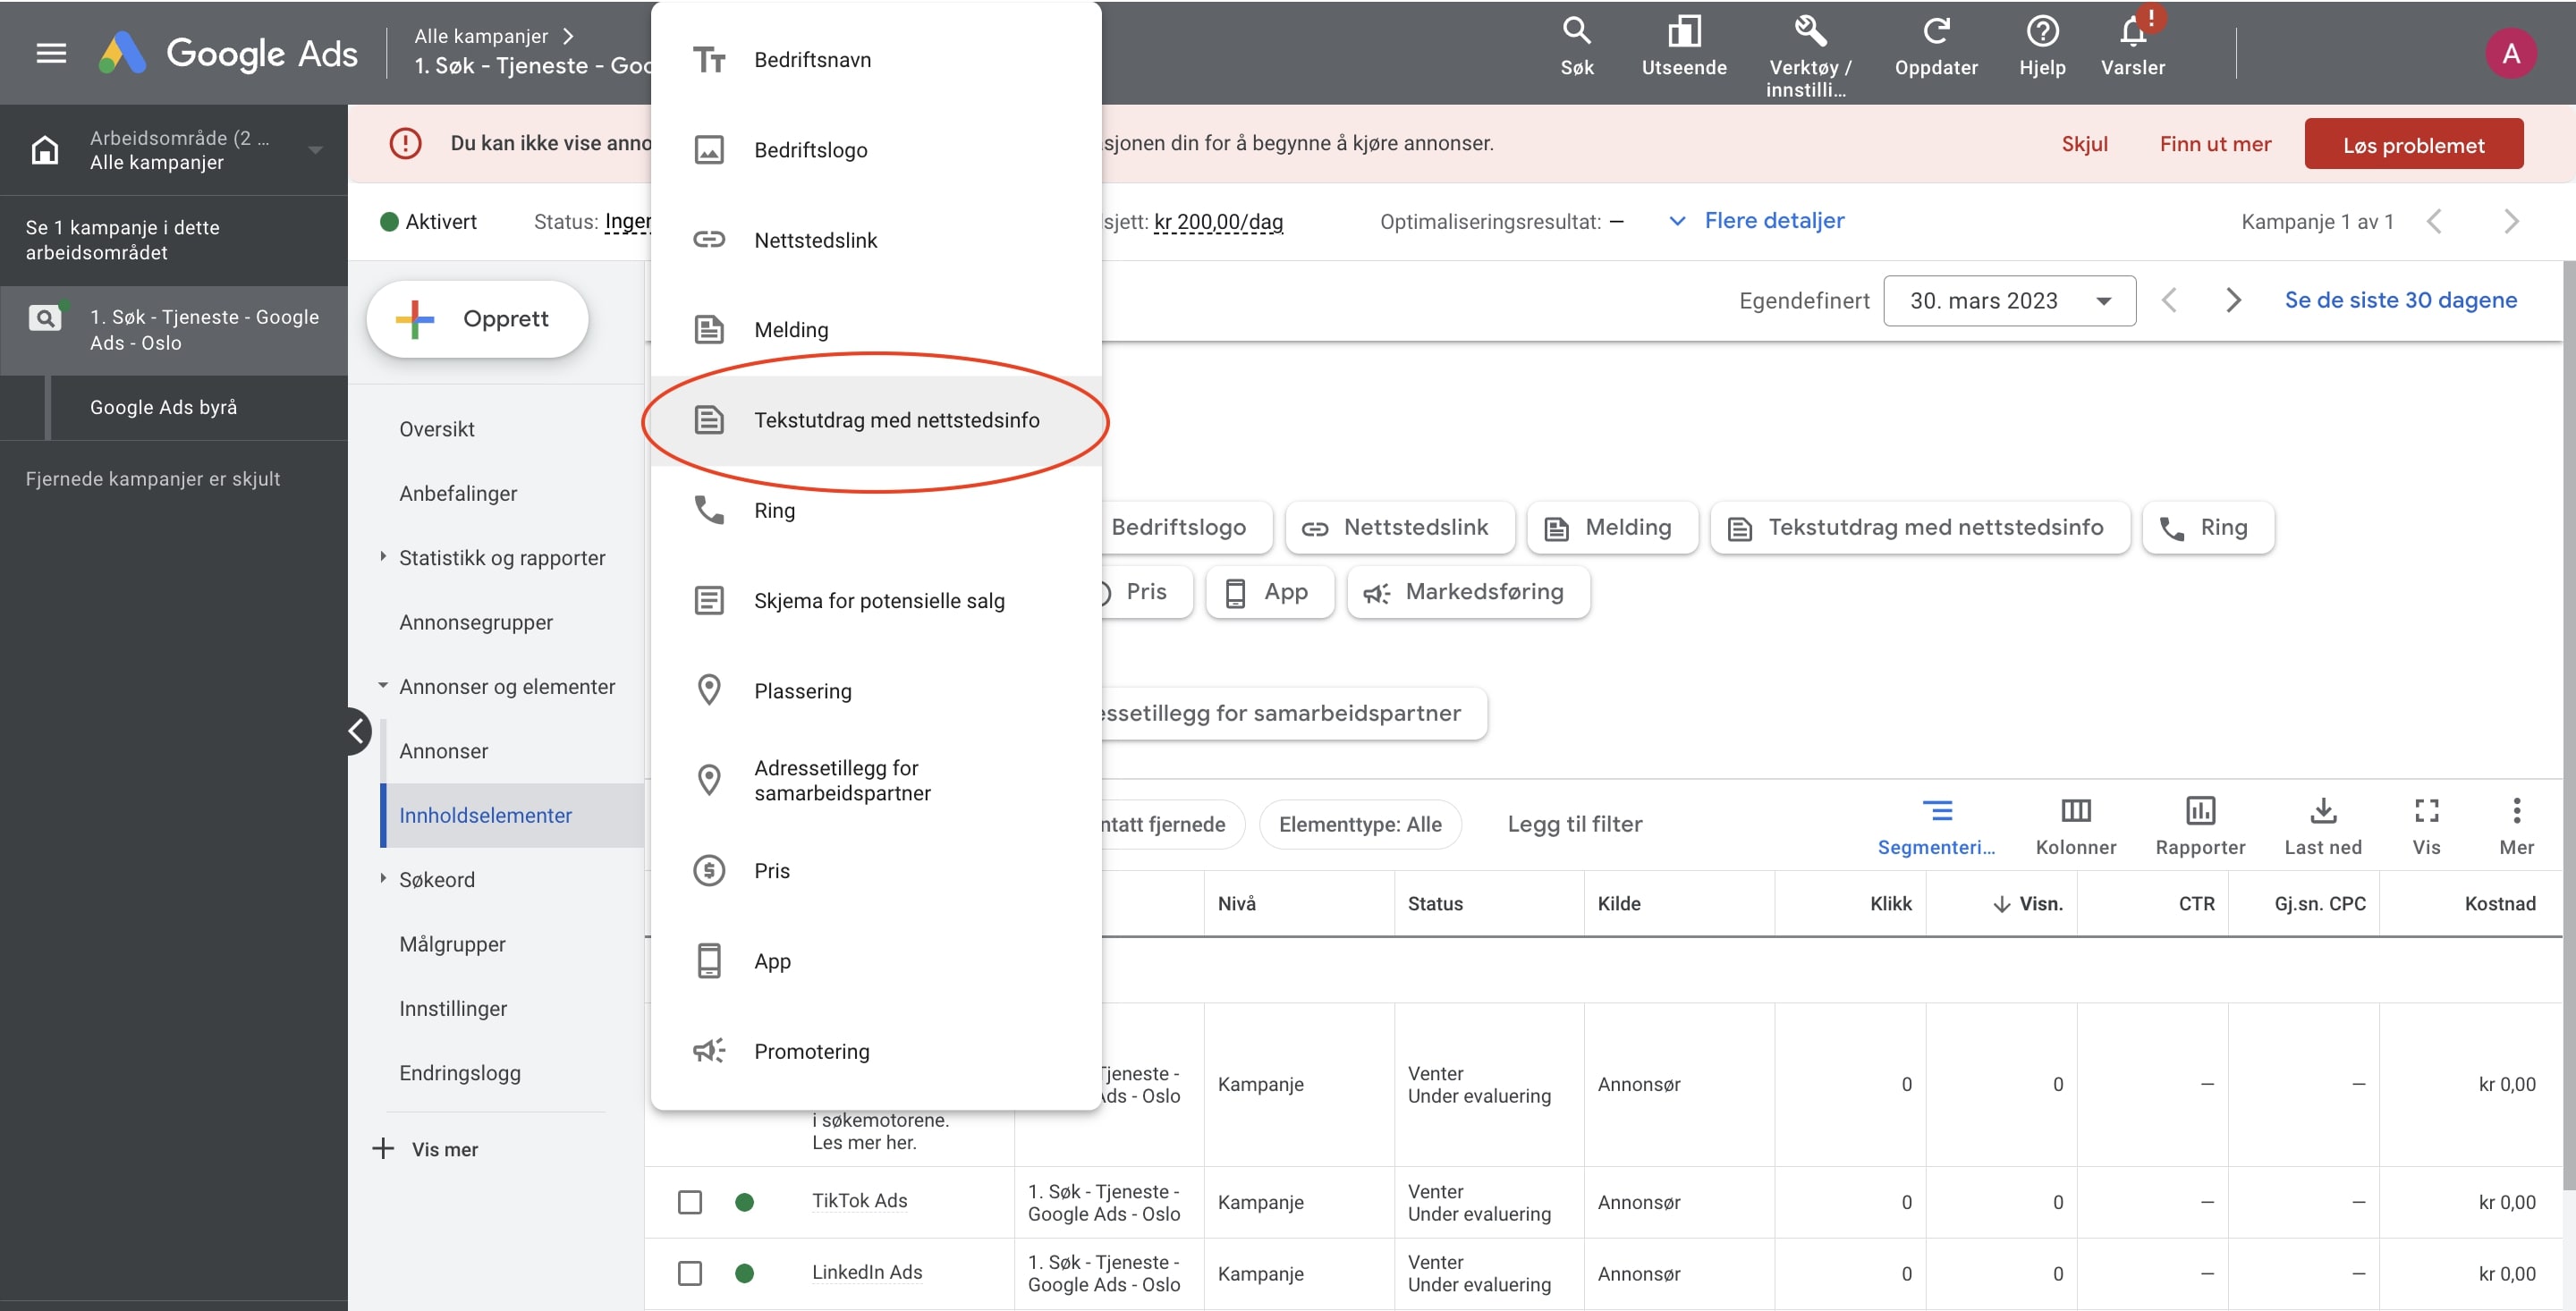
Task: Click the Last ned download icon
Action: pos(2322,811)
